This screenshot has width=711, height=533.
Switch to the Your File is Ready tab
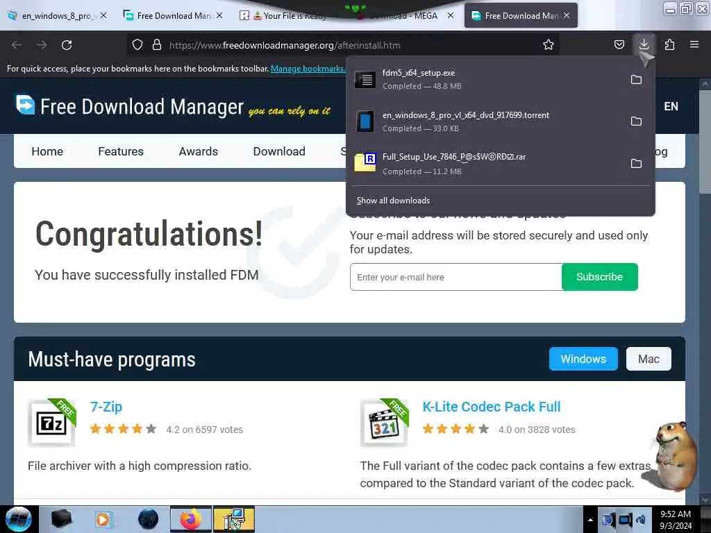(290, 15)
